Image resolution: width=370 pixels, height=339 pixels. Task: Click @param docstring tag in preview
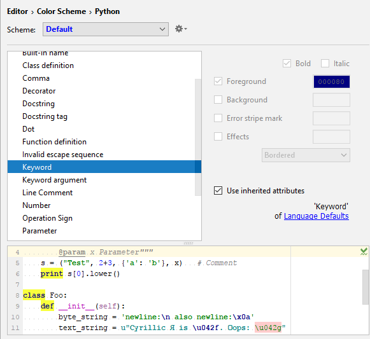(72, 252)
